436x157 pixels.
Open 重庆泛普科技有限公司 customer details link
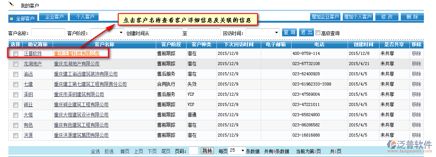77,54
